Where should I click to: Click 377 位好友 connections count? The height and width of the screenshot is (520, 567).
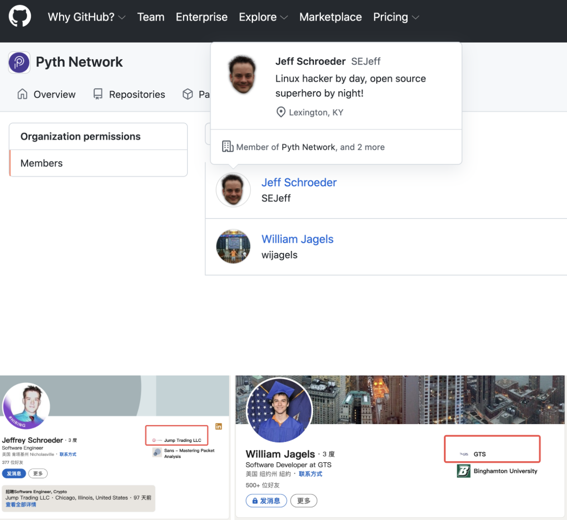12,462
